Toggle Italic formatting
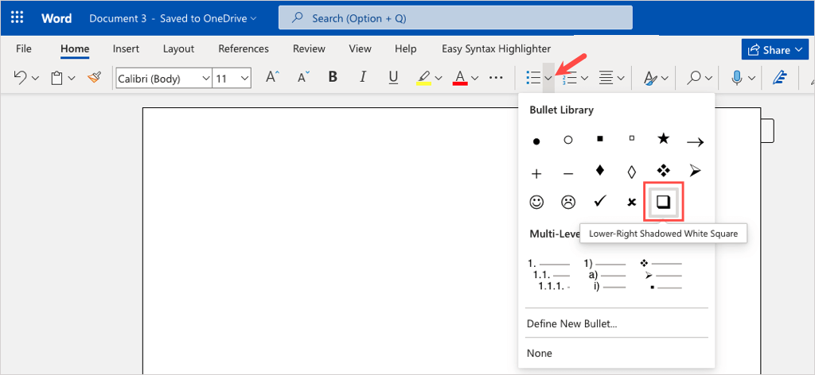 tap(363, 78)
